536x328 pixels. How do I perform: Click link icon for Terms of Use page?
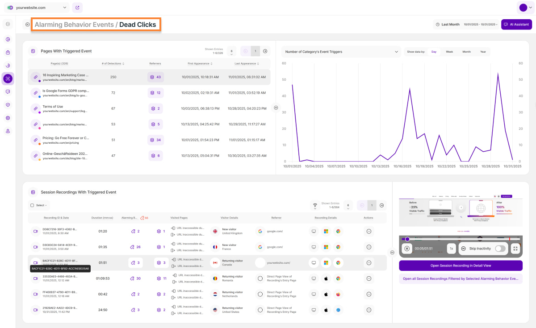click(36, 108)
